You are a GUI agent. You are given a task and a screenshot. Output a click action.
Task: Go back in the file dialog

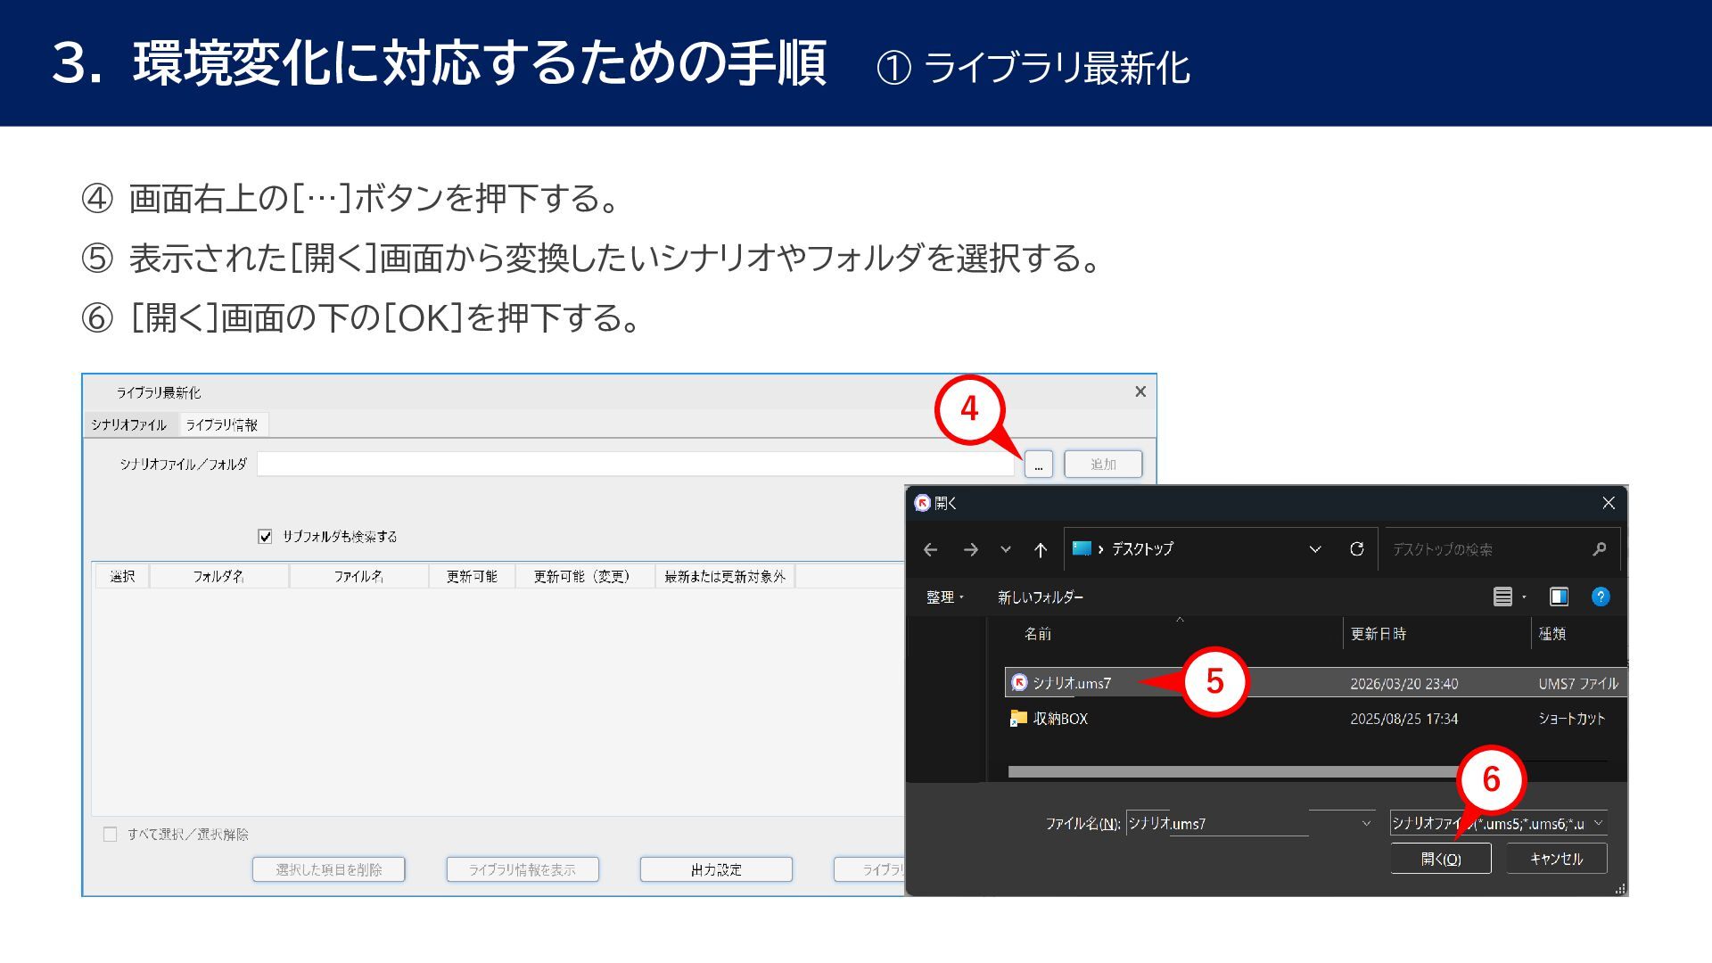931,549
